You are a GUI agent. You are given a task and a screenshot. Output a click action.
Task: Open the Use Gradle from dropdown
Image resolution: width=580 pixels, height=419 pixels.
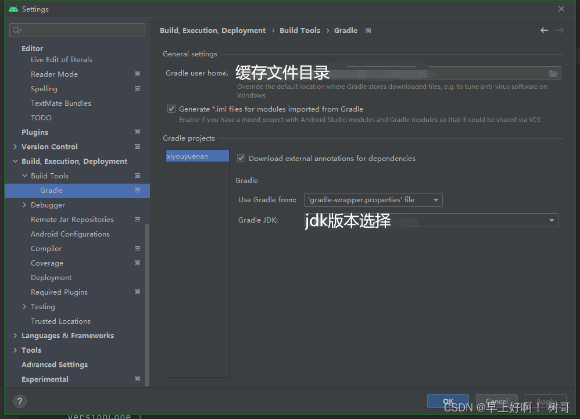click(373, 200)
